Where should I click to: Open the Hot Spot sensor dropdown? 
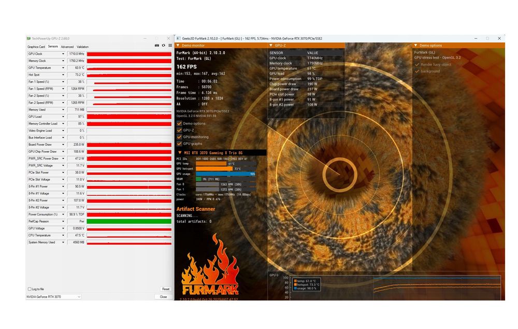point(63,75)
